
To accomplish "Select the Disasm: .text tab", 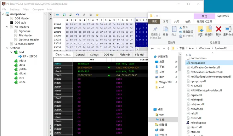I will [63, 54].
